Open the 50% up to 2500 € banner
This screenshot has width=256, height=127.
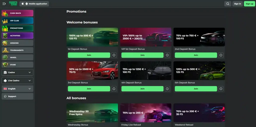(92, 71)
